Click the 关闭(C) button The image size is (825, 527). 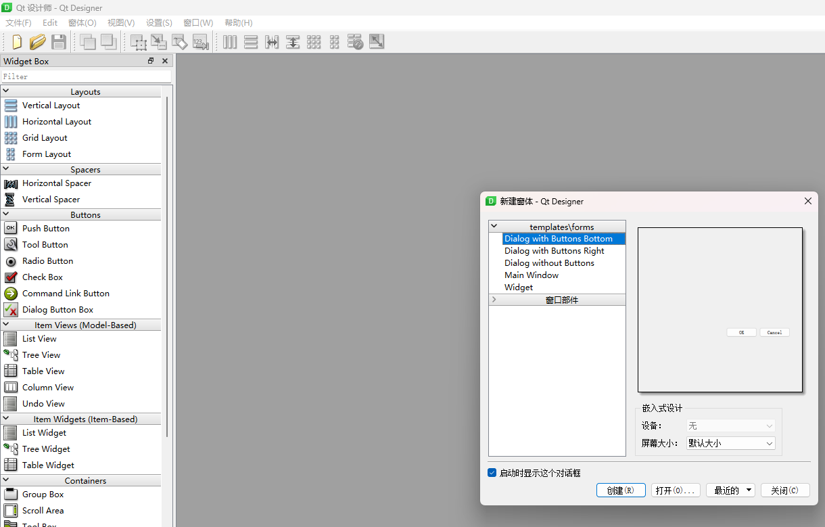(785, 490)
